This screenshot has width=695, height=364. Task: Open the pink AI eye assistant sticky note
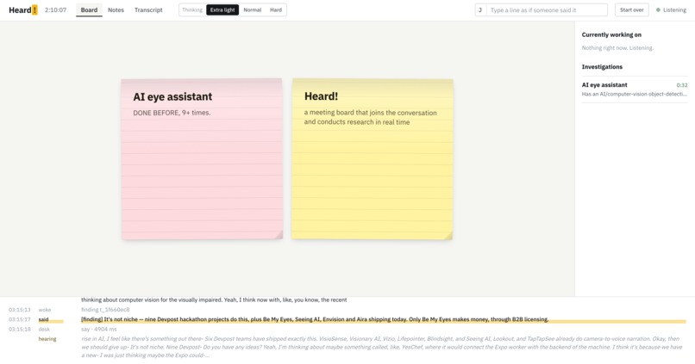[x=202, y=159]
